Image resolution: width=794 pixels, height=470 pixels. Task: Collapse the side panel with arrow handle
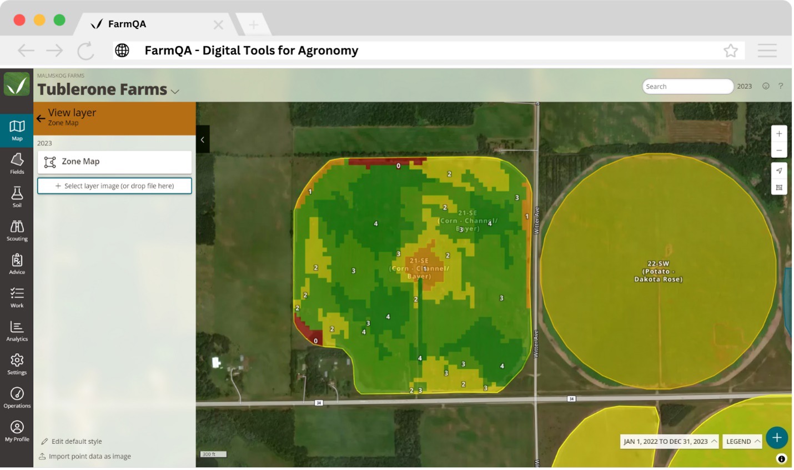coord(203,140)
